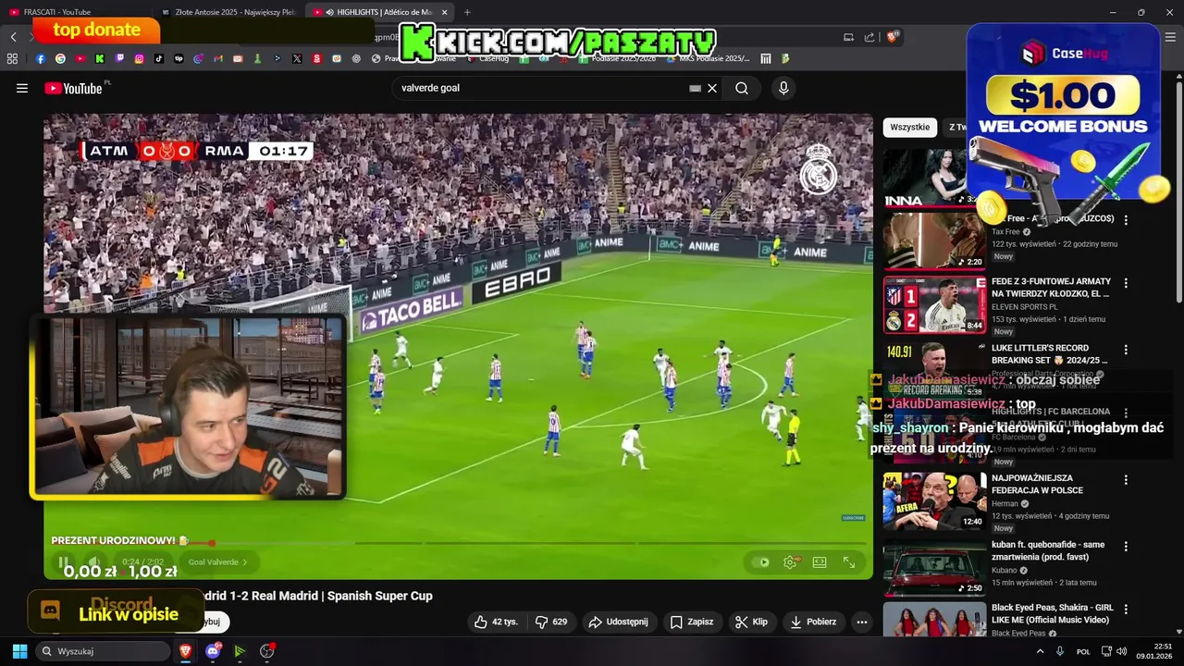Open the X (Twitter) bookmark
Screen dimensions: 1184x666
point(297,58)
